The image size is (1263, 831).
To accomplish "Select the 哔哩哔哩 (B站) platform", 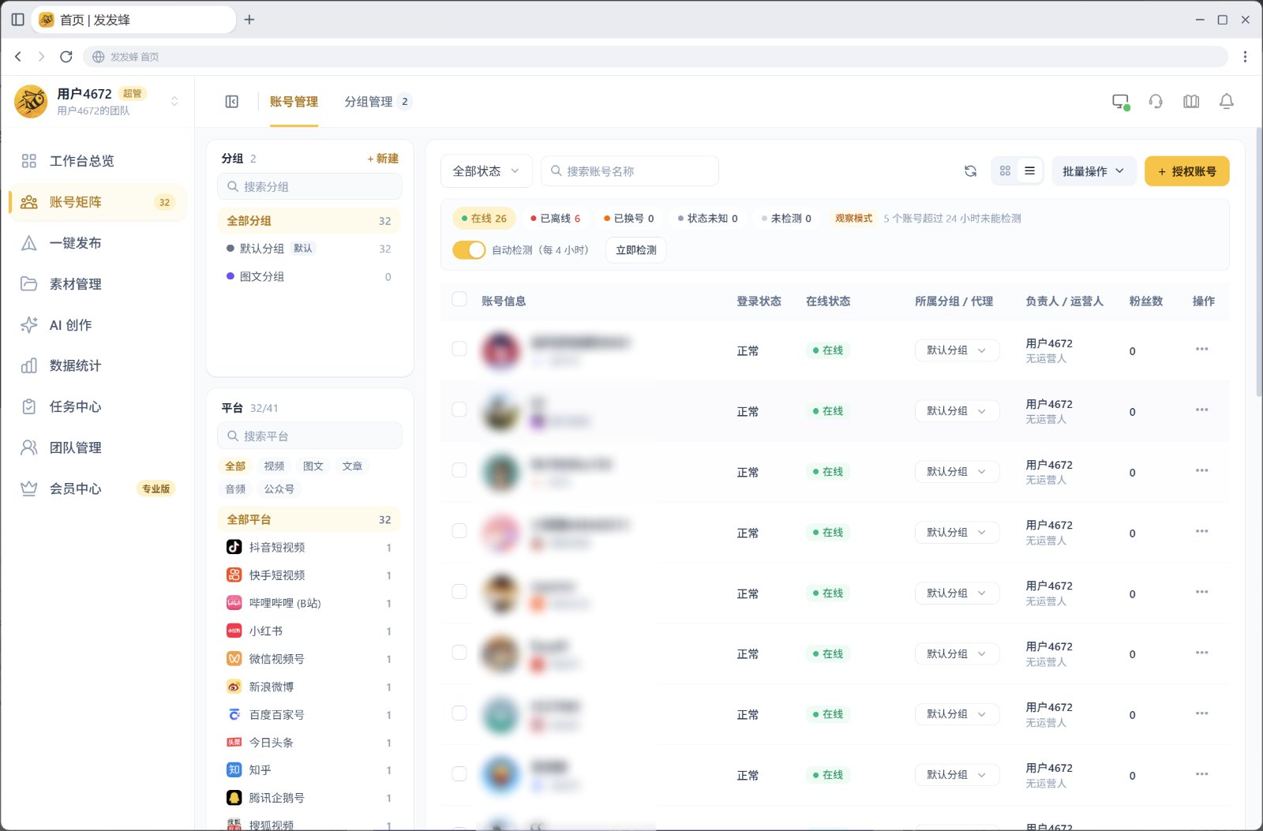I will [x=309, y=603].
